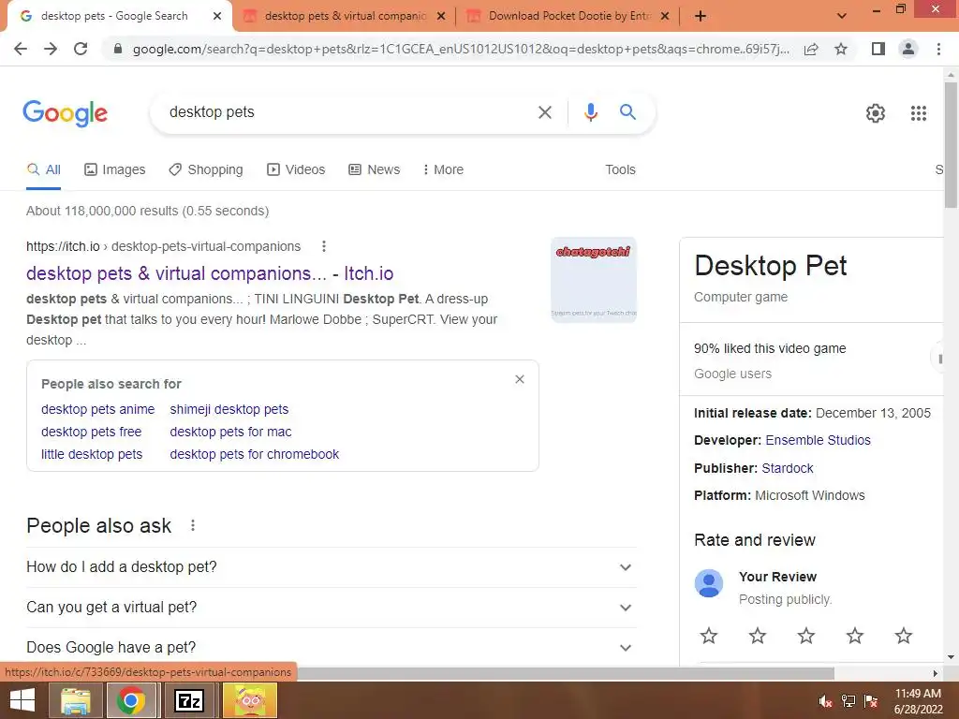Search for 'desktop pets for mac'
Image resolution: width=959 pixels, height=719 pixels.
tap(230, 432)
